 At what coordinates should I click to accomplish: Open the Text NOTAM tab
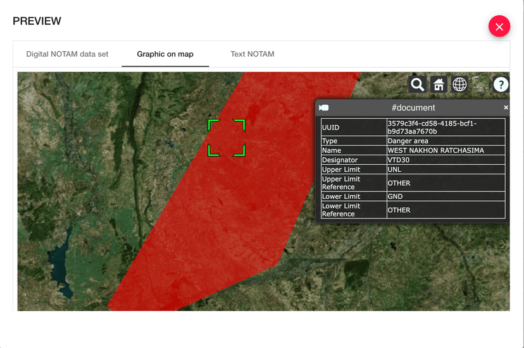253,54
